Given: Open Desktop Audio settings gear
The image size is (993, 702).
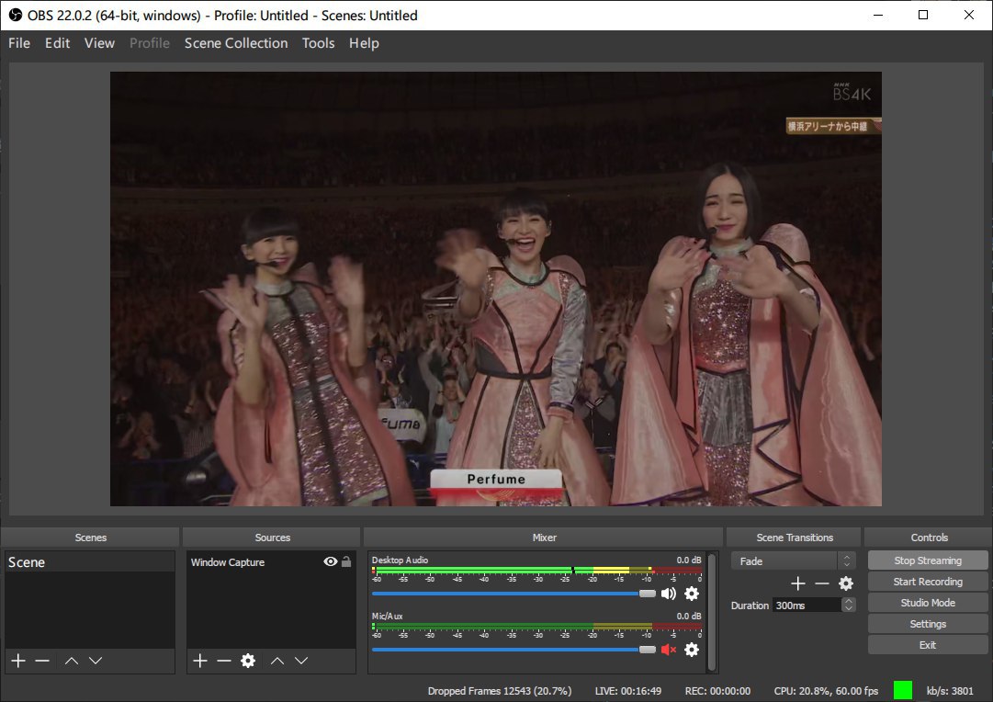Looking at the screenshot, I should (692, 594).
